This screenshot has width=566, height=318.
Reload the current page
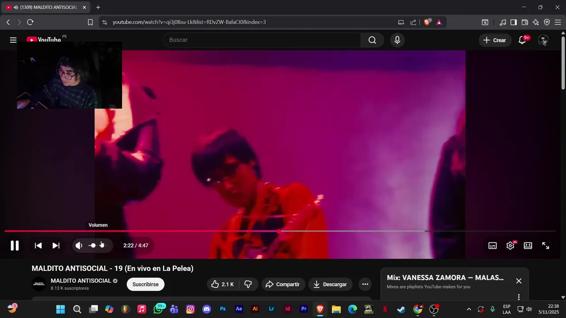click(30, 22)
